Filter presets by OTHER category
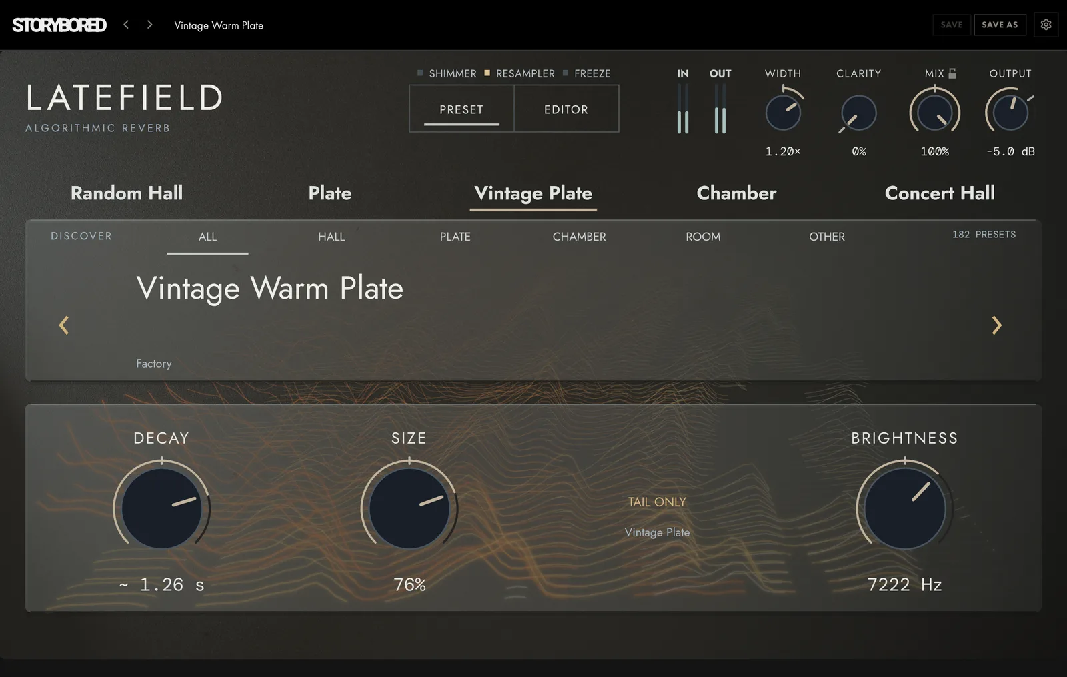1067x677 pixels. [x=827, y=237]
